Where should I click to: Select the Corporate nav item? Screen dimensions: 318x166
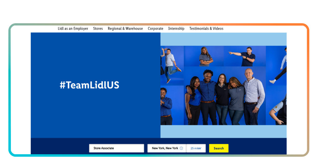click(x=155, y=28)
